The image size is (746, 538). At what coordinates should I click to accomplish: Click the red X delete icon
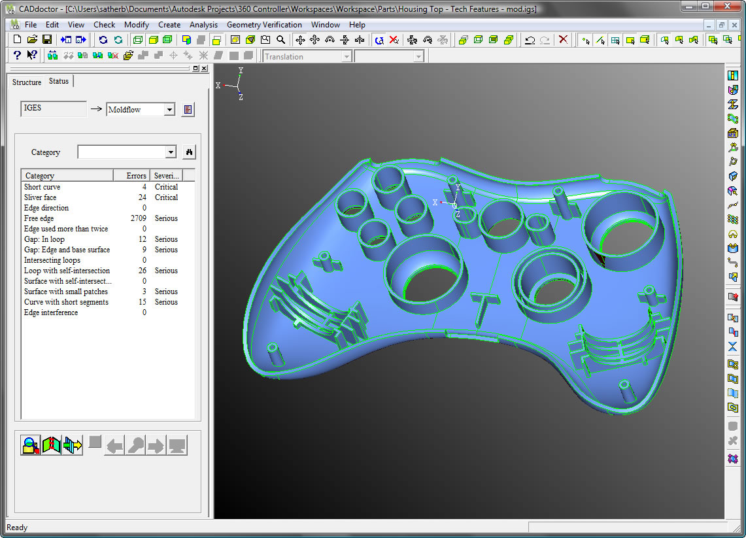click(x=563, y=40)
